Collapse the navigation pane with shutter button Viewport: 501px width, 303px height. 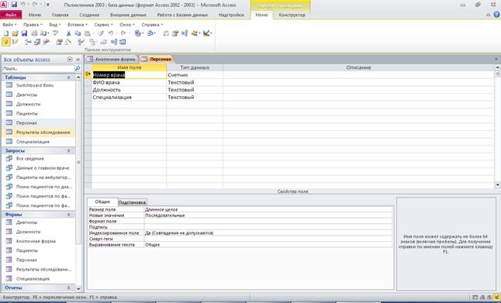(78, 60)
